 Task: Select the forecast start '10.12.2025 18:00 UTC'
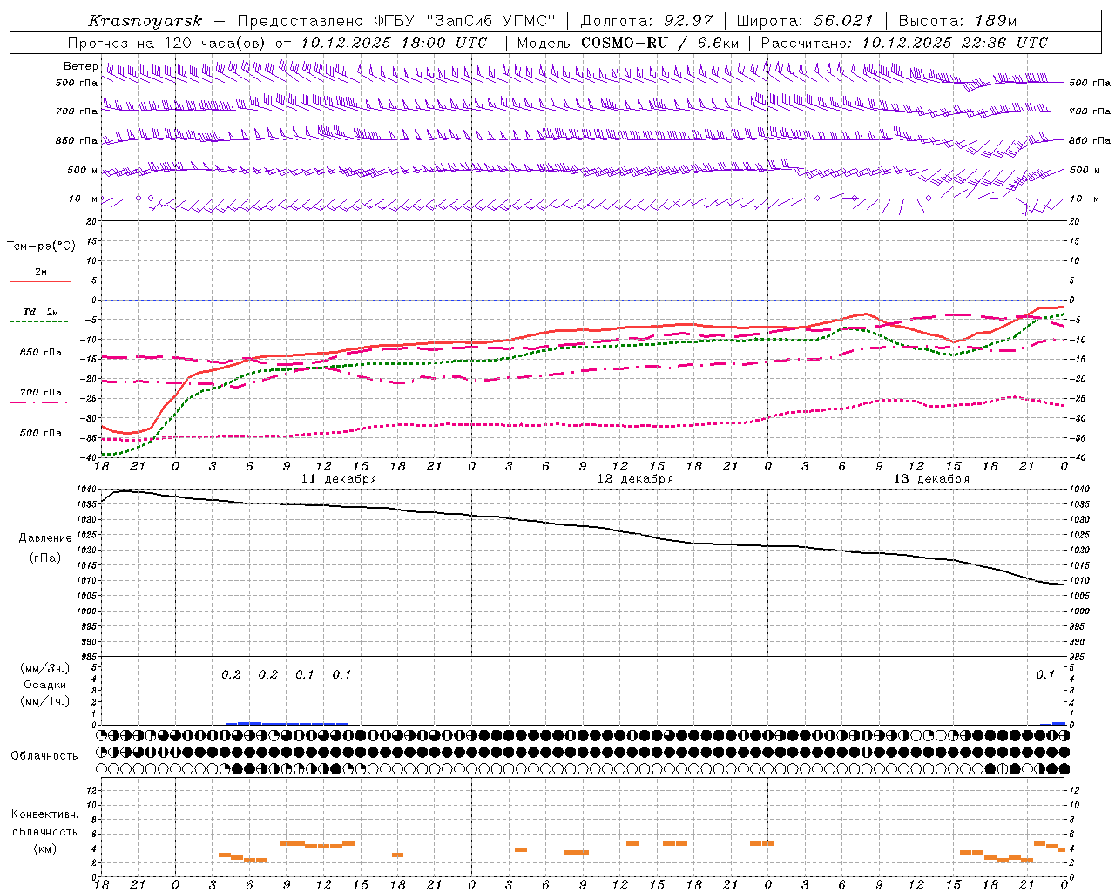coord(394,43)
